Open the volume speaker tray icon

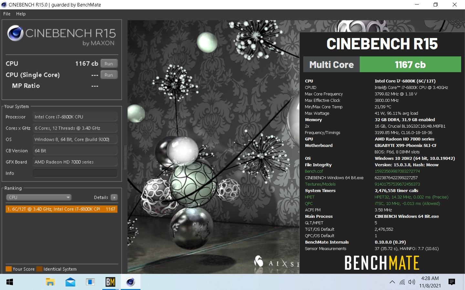(x=411, y=282)
